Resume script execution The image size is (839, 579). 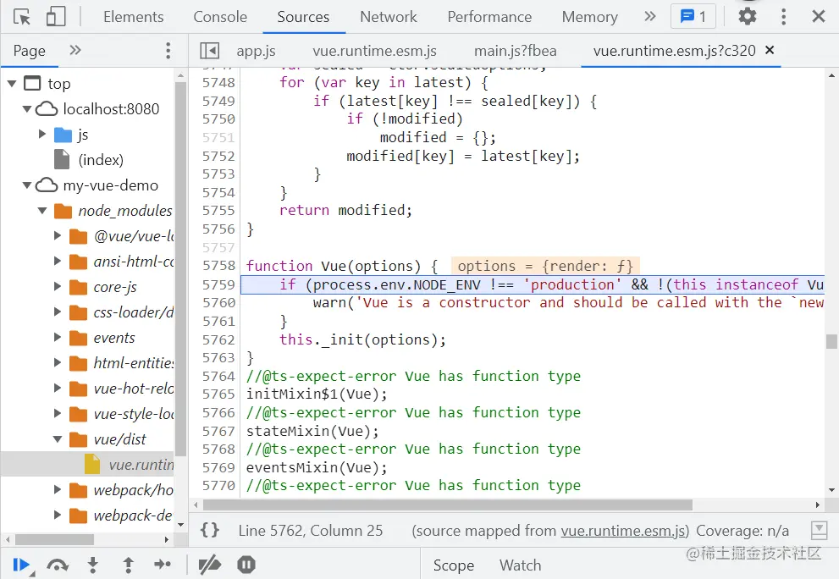(21, 565)
